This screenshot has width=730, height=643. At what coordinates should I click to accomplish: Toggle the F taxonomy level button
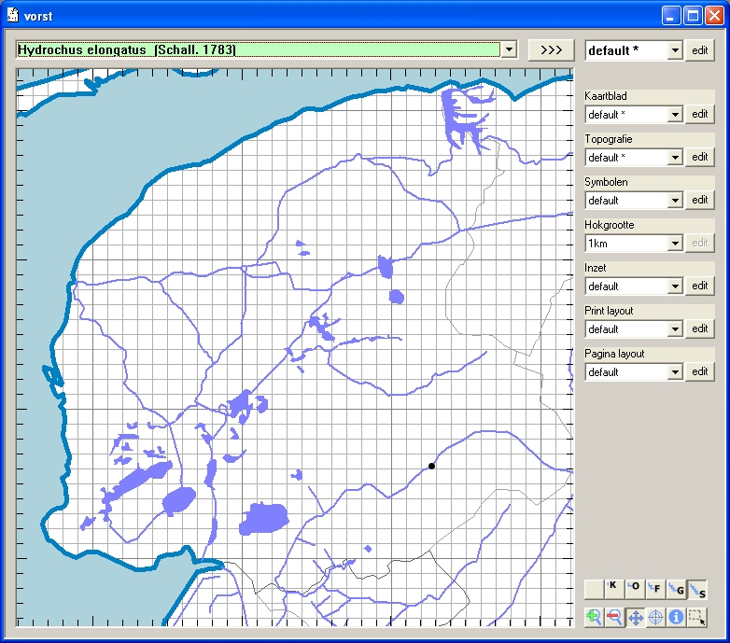pos(655,589)
